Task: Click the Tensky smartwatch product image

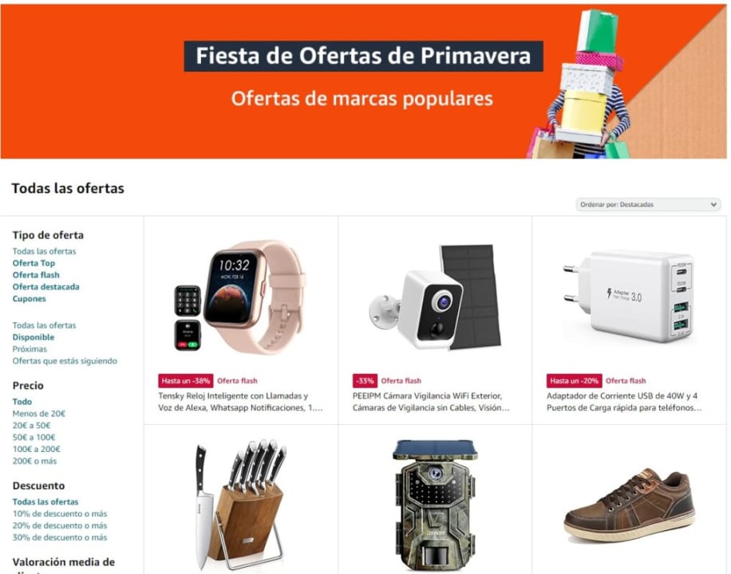Action: (x=240, y=297)
